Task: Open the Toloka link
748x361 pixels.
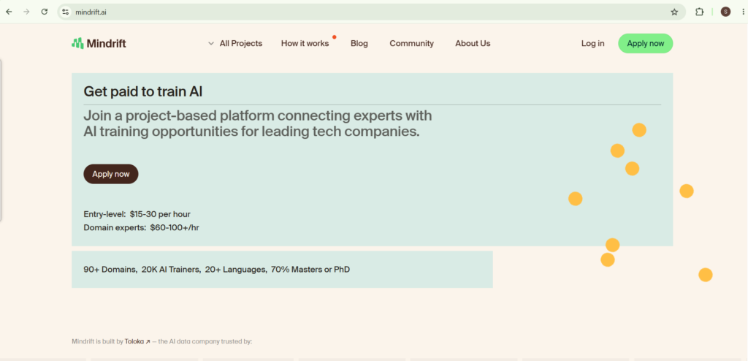Action: pyautogui.click(x=137, y=341)
